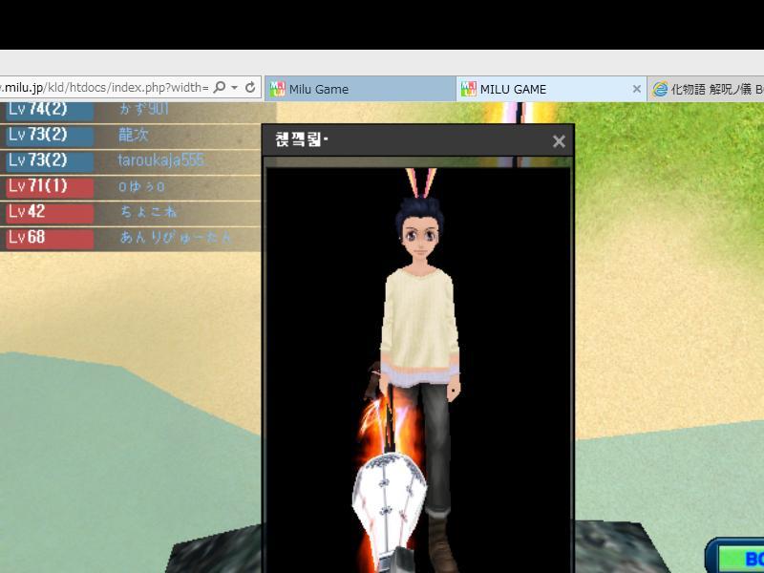Click the red Lv42 level badge
The image size is (764, 573).
(50, 212)
